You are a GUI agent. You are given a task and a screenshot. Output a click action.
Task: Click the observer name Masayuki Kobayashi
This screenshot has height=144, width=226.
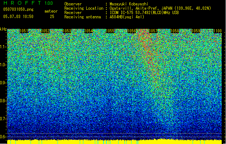tap(129, 4)
